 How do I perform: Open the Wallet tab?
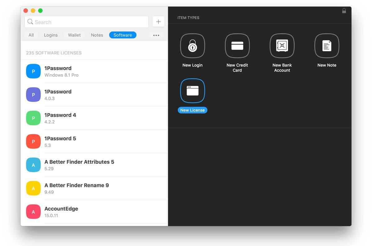tap(74, 35)
